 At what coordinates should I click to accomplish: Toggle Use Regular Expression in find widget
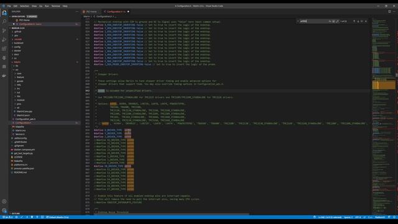coord(337,21)
